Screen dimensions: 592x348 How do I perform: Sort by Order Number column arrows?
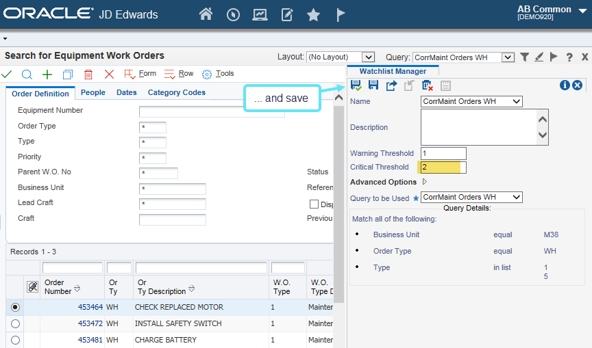(77, 289)
